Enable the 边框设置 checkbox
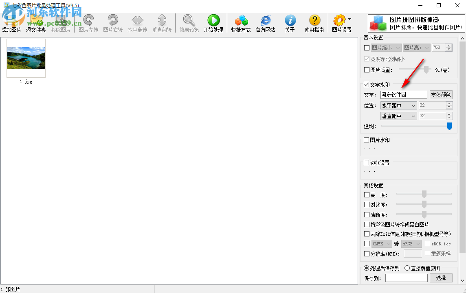Screen dimensions: 466x293 coord(367,163)
